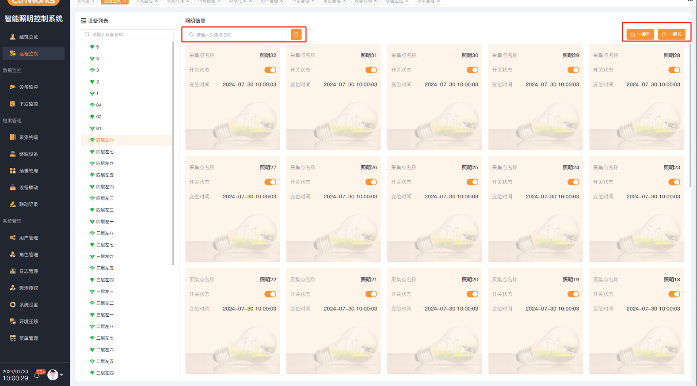
Task: Turn off the 照明25 switch
Action: pyautogui.click(x=472, y=182)
